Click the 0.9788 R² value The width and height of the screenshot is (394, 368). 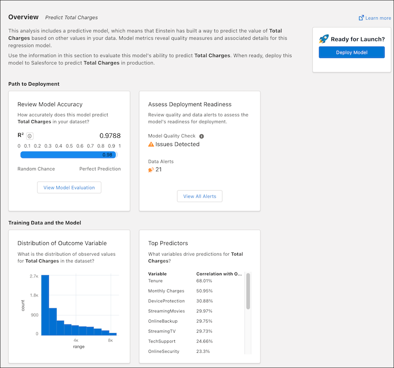[110, 136]
